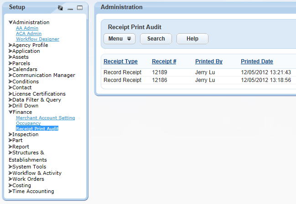Open the Menu dropdown button
296x204 pixels.
pos(119,39)
